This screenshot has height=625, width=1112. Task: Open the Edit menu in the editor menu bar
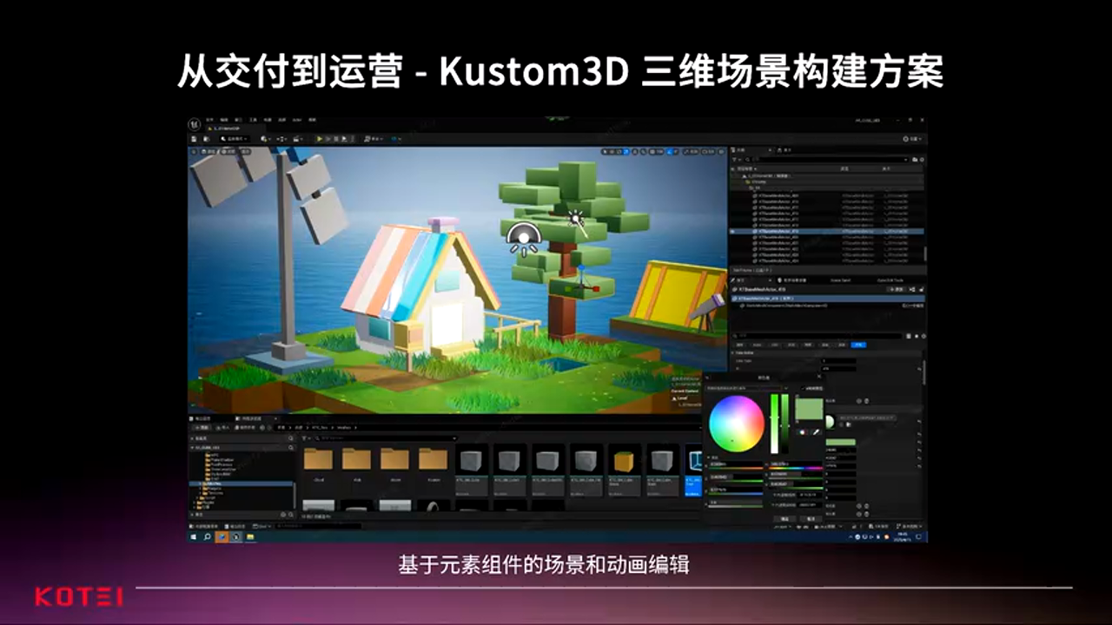(223, 120)
